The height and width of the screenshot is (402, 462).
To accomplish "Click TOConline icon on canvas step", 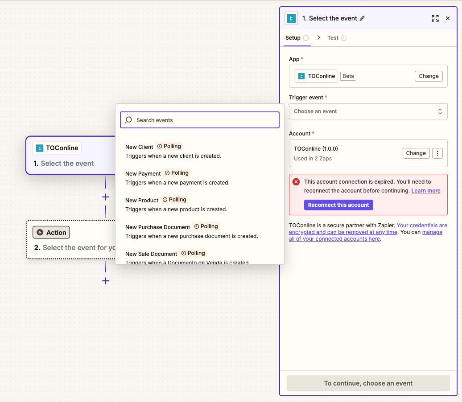I will pyautogui.click(x=40, y=148).
